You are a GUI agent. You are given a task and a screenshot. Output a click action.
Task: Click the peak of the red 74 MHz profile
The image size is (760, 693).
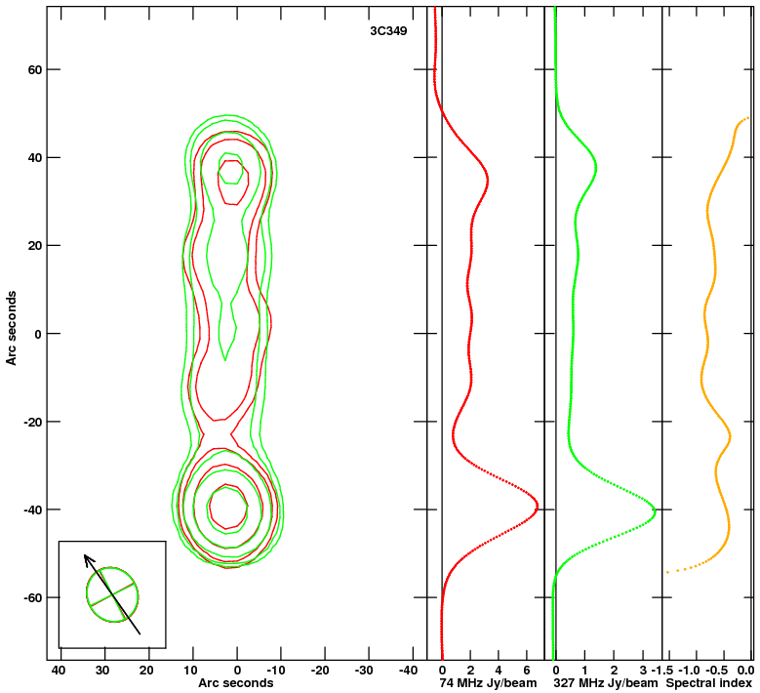(538, 508)
